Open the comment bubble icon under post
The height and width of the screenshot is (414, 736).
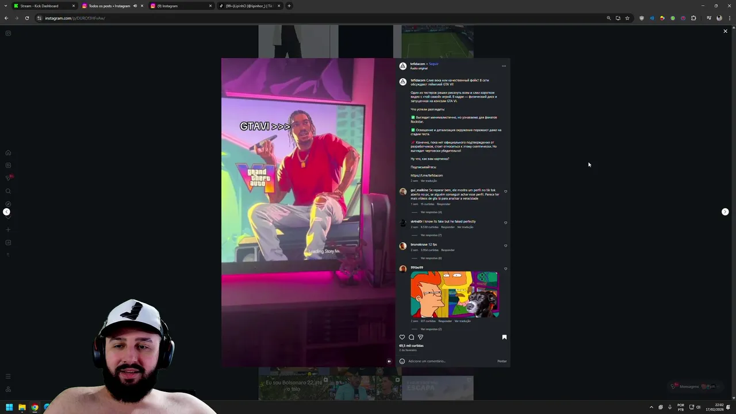point(411,337)
